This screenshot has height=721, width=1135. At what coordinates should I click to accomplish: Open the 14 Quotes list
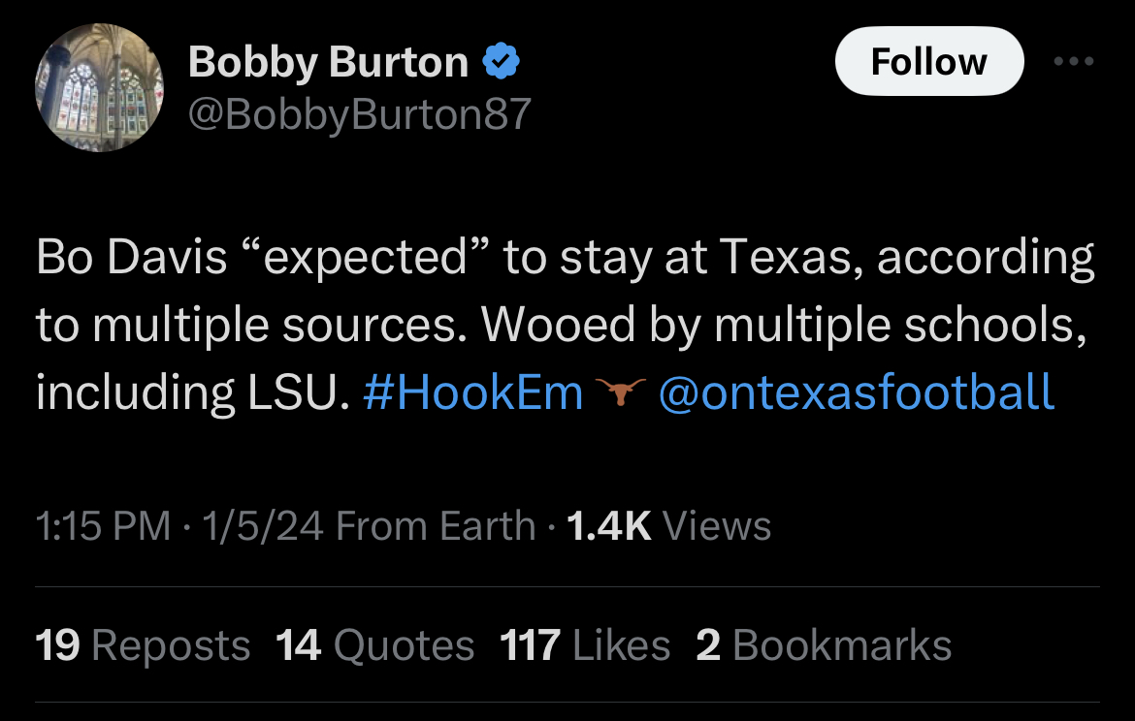pyautogui.click(x=374, y=645)
